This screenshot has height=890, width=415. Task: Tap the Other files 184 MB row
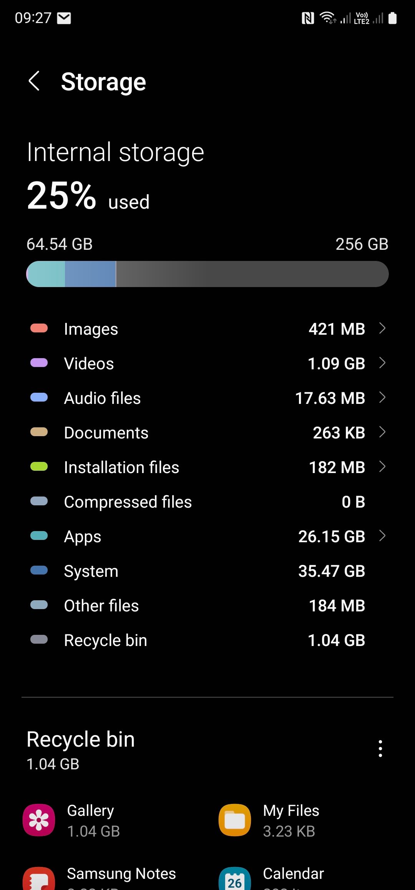tap(207, 606)
